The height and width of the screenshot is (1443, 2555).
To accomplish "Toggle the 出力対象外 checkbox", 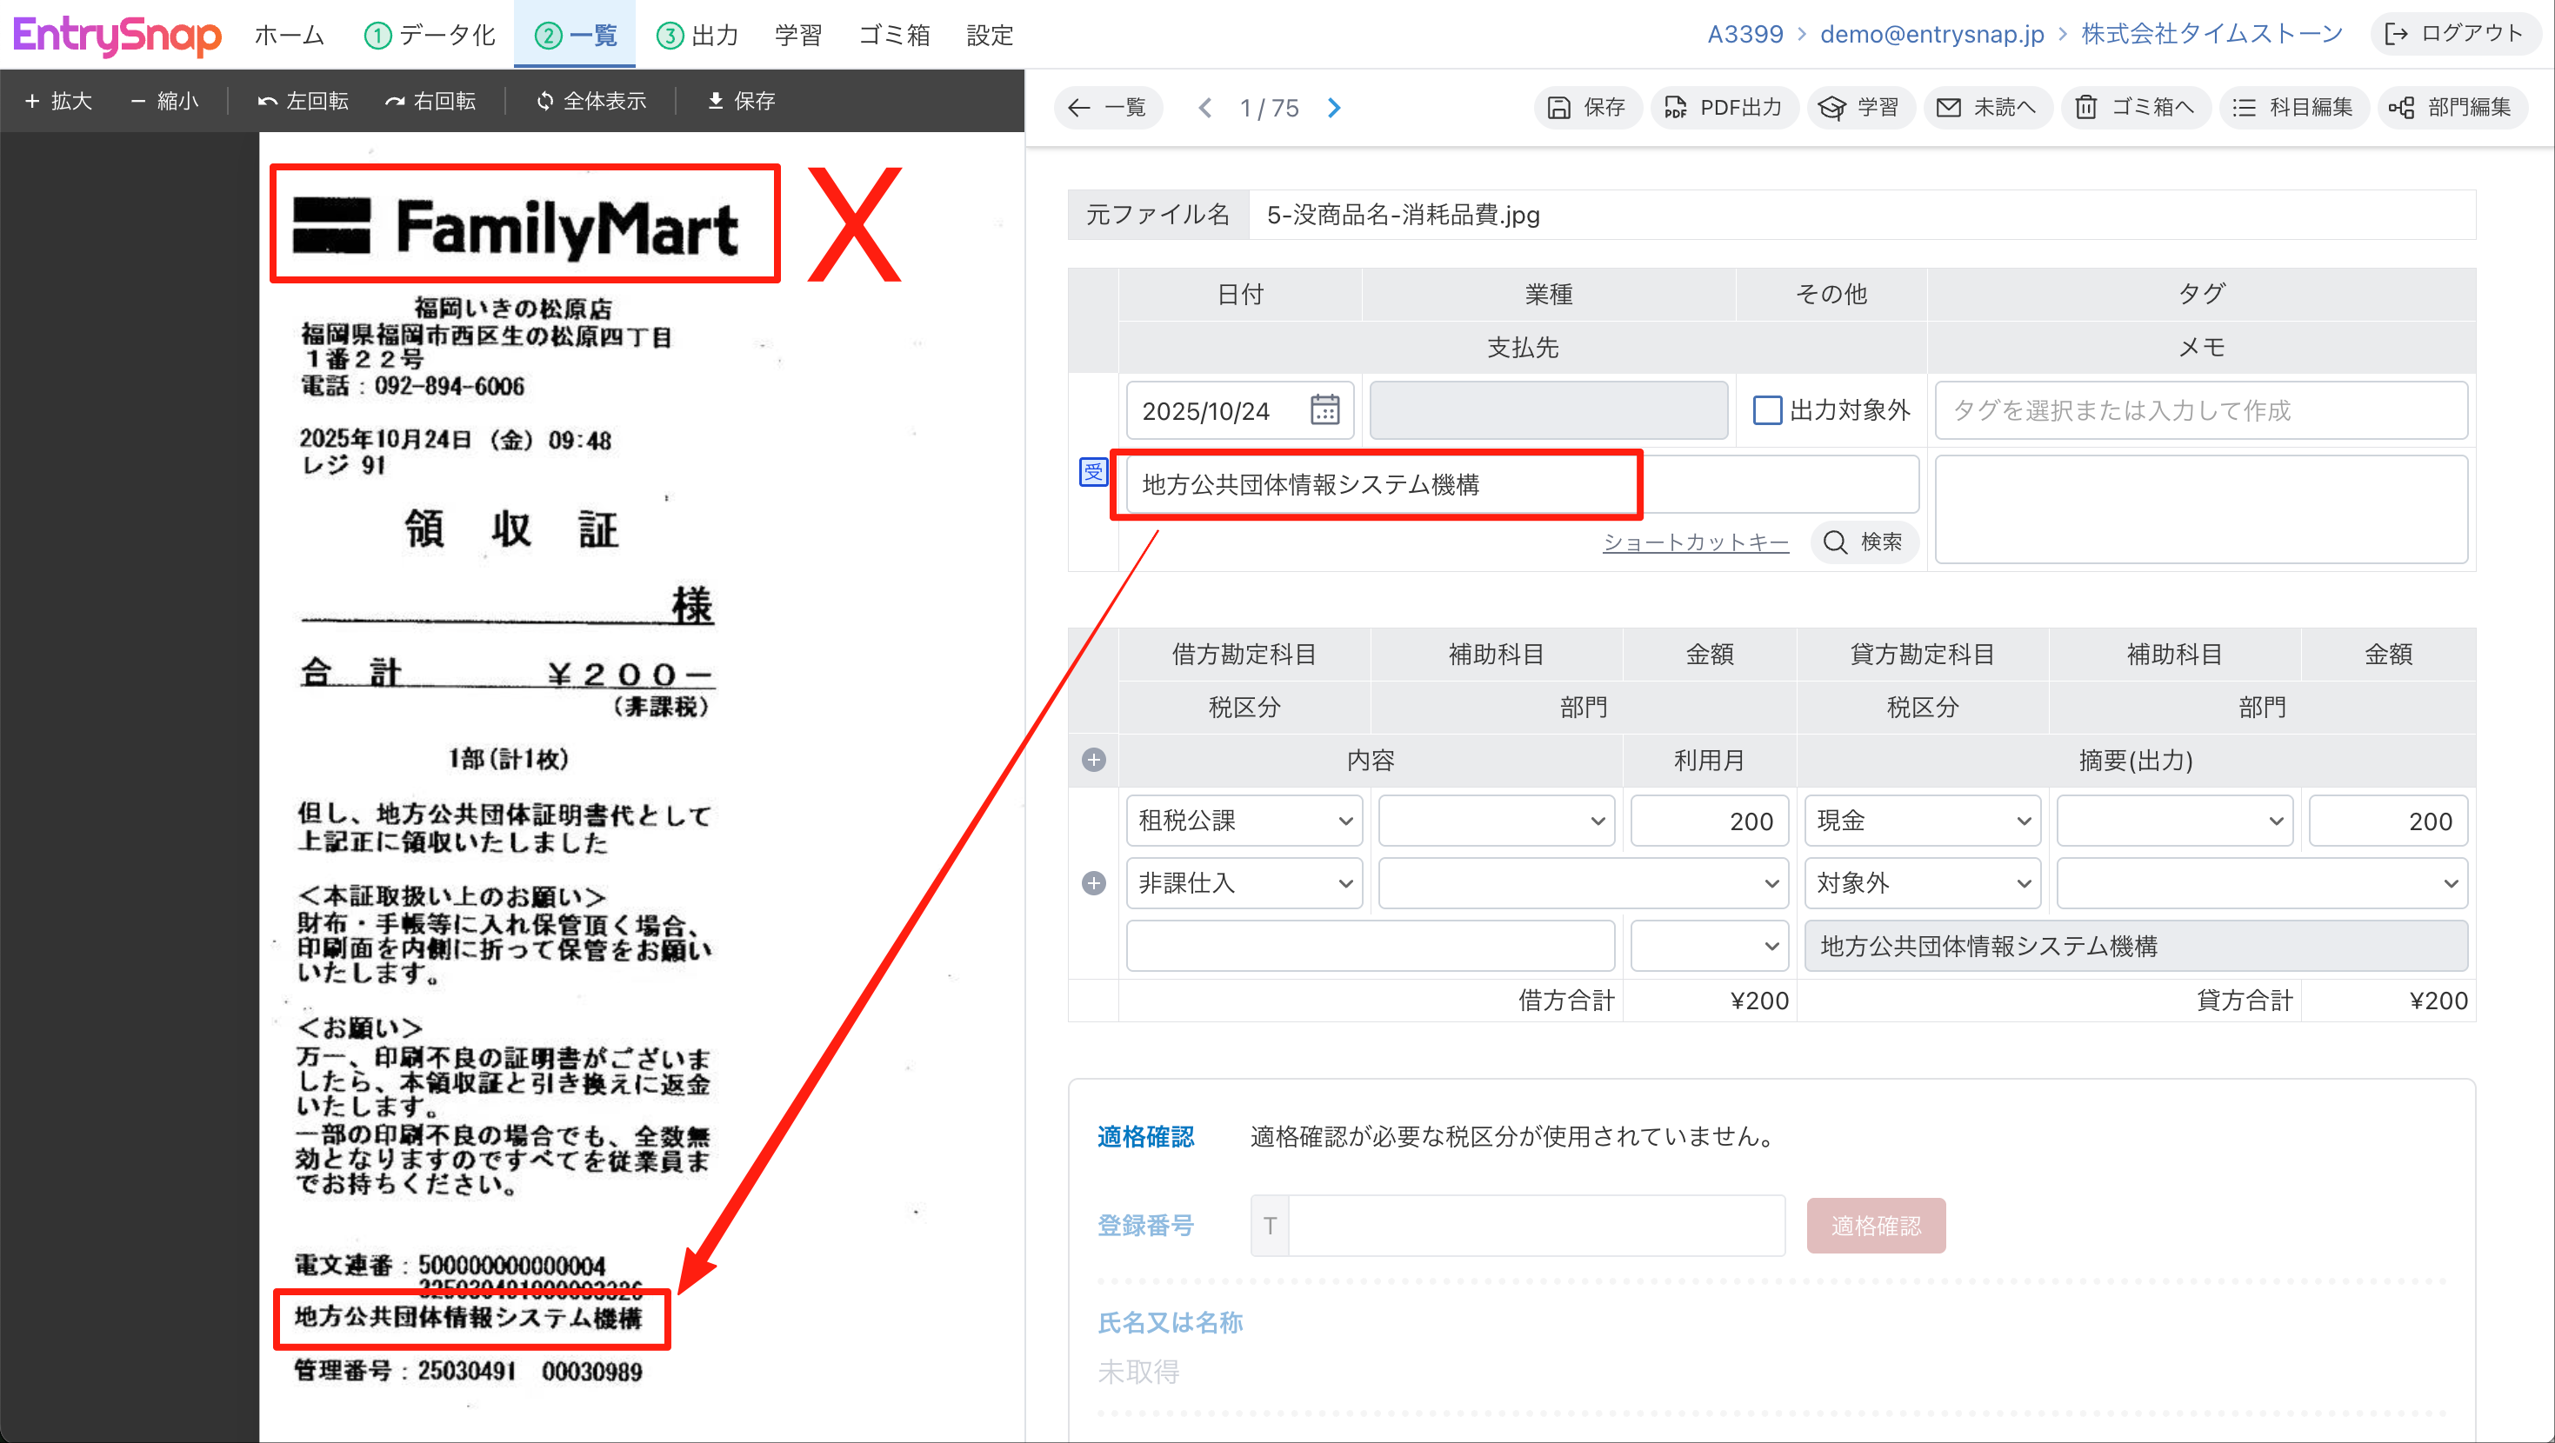I will 1766,409.
